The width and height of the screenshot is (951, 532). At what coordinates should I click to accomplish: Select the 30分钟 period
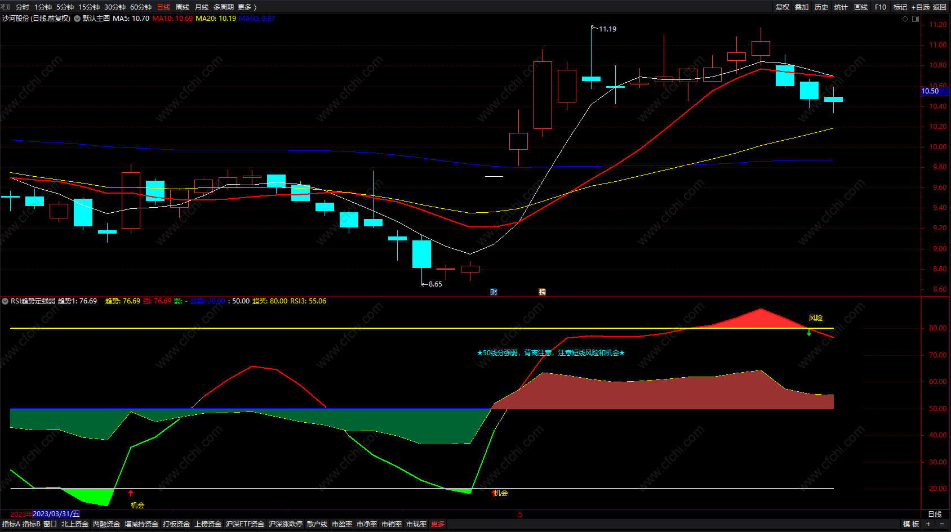[x=115, y=7]
